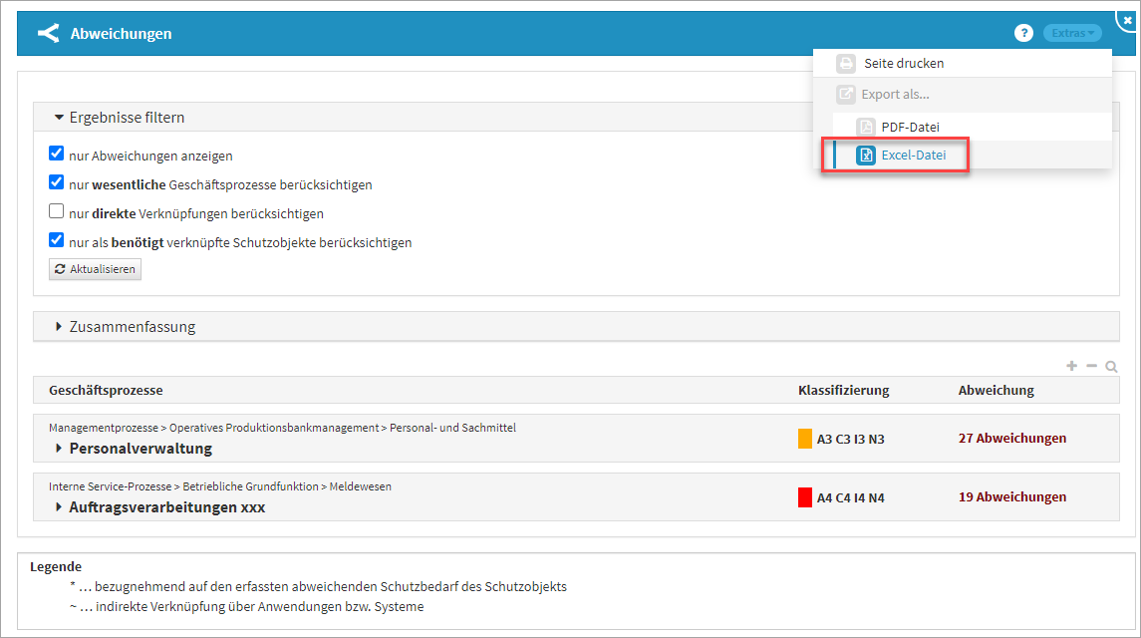The image size is (1141, 638).
Task: Disable nur wesentliche Geschäftsprozesse checkbox
Action: coord(57,183)
